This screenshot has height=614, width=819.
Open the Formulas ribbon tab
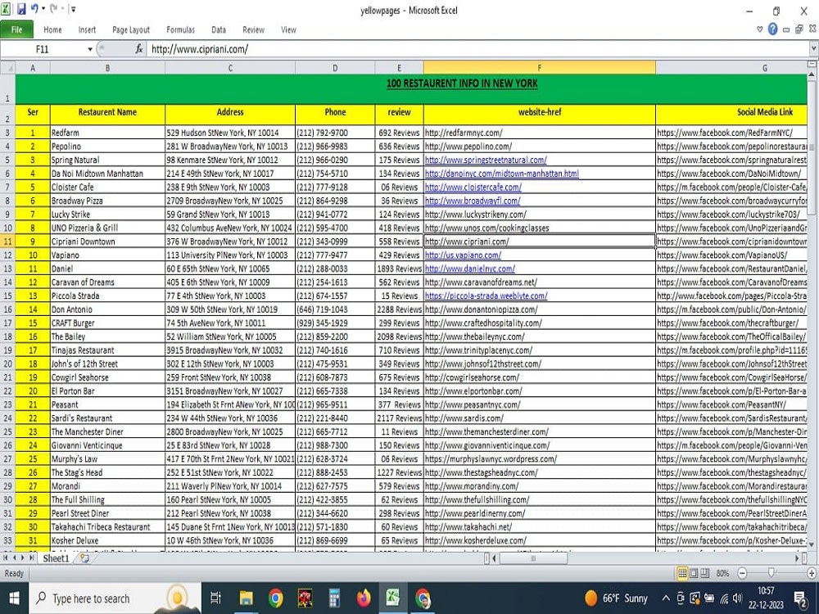point(180,29)
